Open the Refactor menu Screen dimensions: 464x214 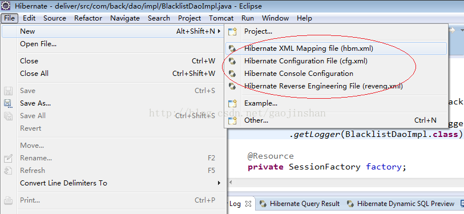coord(88,18)
